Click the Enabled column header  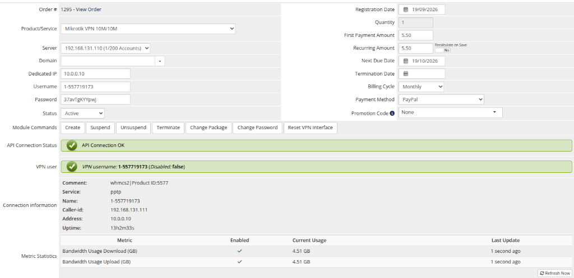(x=240, y=241)
